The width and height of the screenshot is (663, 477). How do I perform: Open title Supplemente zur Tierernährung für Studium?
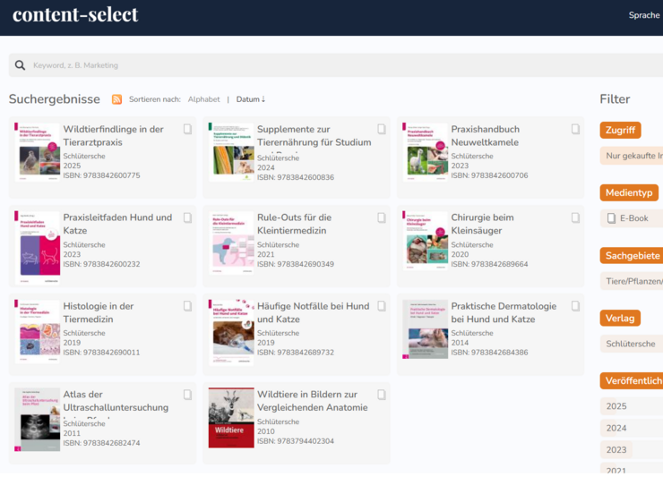click(x=314, y=136)
